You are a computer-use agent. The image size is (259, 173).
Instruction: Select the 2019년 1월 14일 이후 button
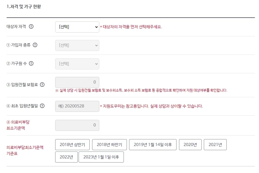[153, 144]
